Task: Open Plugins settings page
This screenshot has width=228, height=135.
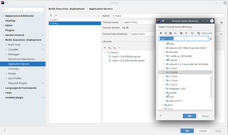Action: [x=10, y=30]
